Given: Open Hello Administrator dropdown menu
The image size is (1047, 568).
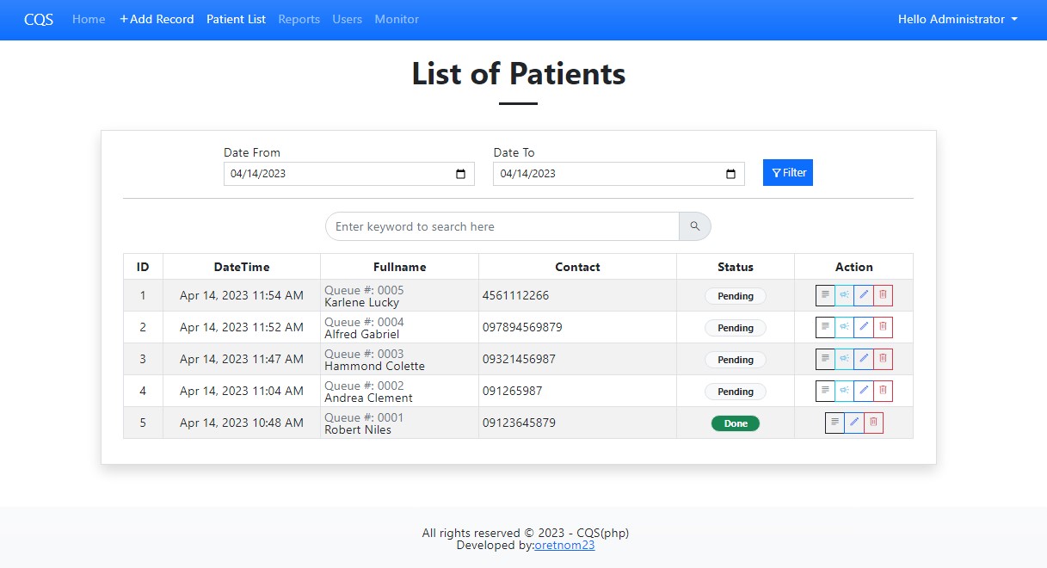Looking at the screenshot, I should (x=958, y=19).
